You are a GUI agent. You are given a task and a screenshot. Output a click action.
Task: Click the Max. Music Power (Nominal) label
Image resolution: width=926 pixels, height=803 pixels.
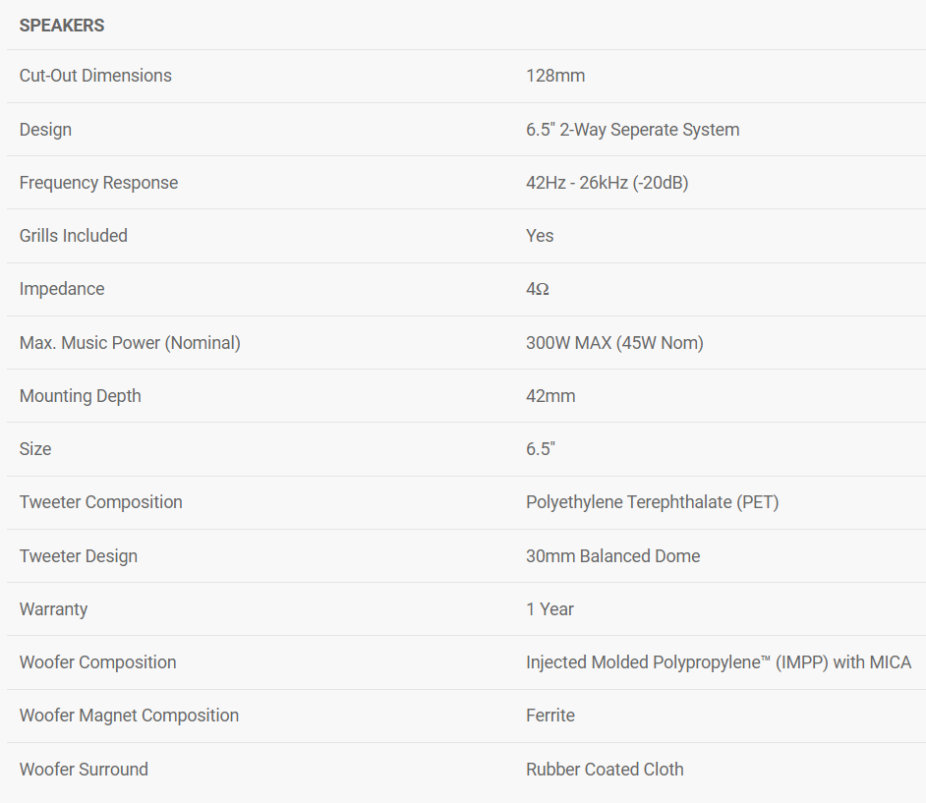click(x=130, y=343)
